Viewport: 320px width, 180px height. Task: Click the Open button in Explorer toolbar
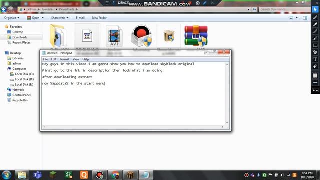point(33,18)
